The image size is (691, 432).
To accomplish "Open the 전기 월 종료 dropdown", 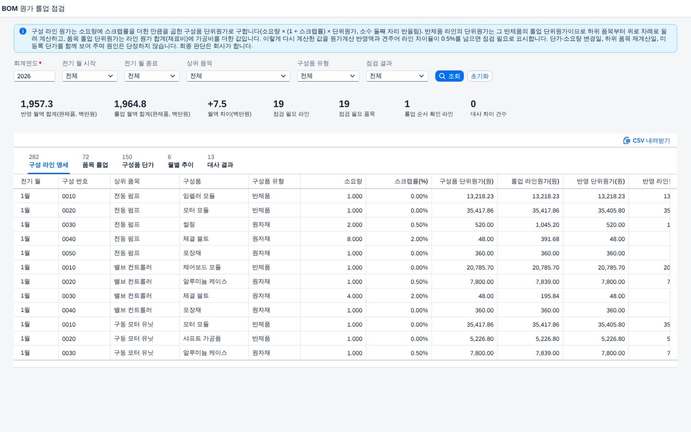I will pos(152,76).
